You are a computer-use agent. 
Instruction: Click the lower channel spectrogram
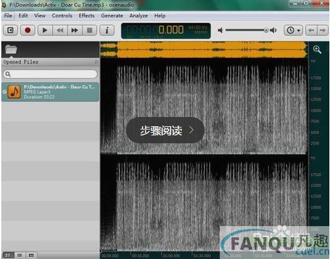204,203
